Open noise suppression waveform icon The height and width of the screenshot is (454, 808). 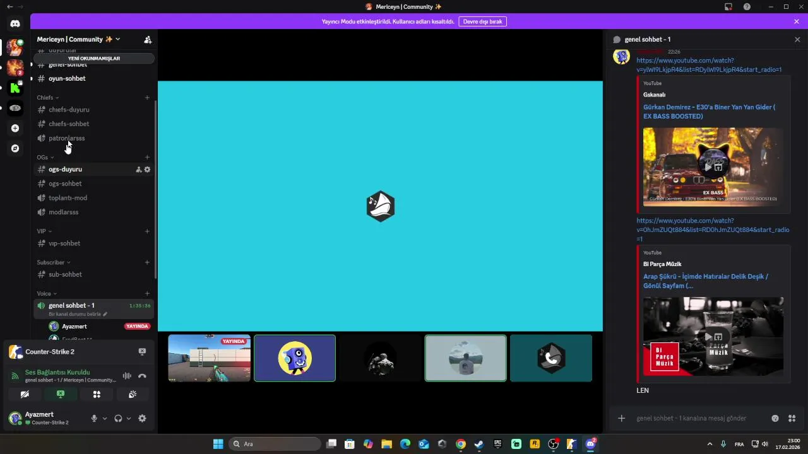coord(127,376)
